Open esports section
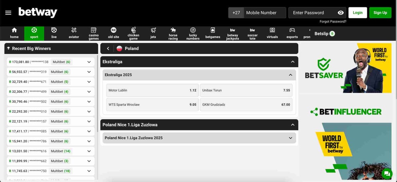The image size is (397, 182). (292, 33)
